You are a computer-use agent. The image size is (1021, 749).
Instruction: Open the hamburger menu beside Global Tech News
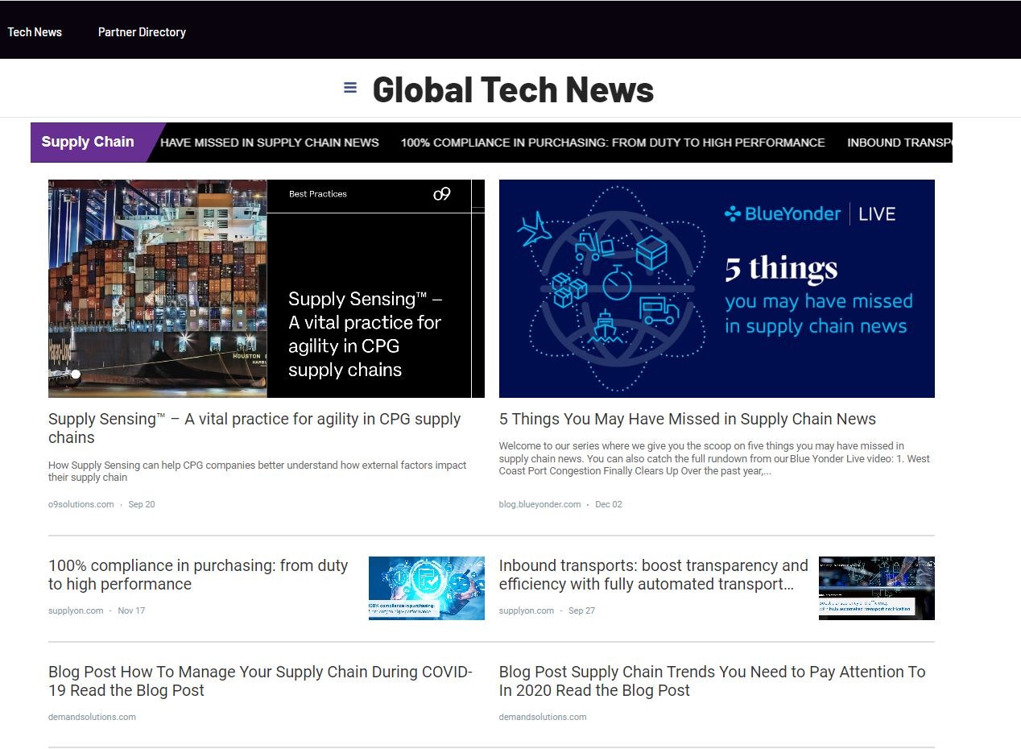(350, 88)
